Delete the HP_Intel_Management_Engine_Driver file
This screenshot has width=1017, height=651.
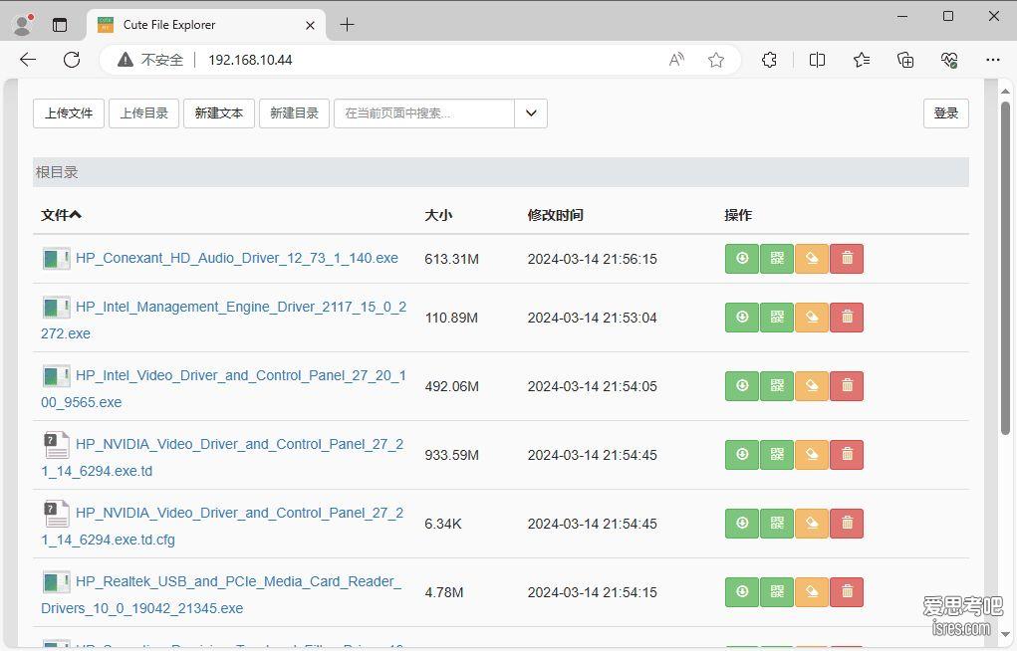click(847, 318)
